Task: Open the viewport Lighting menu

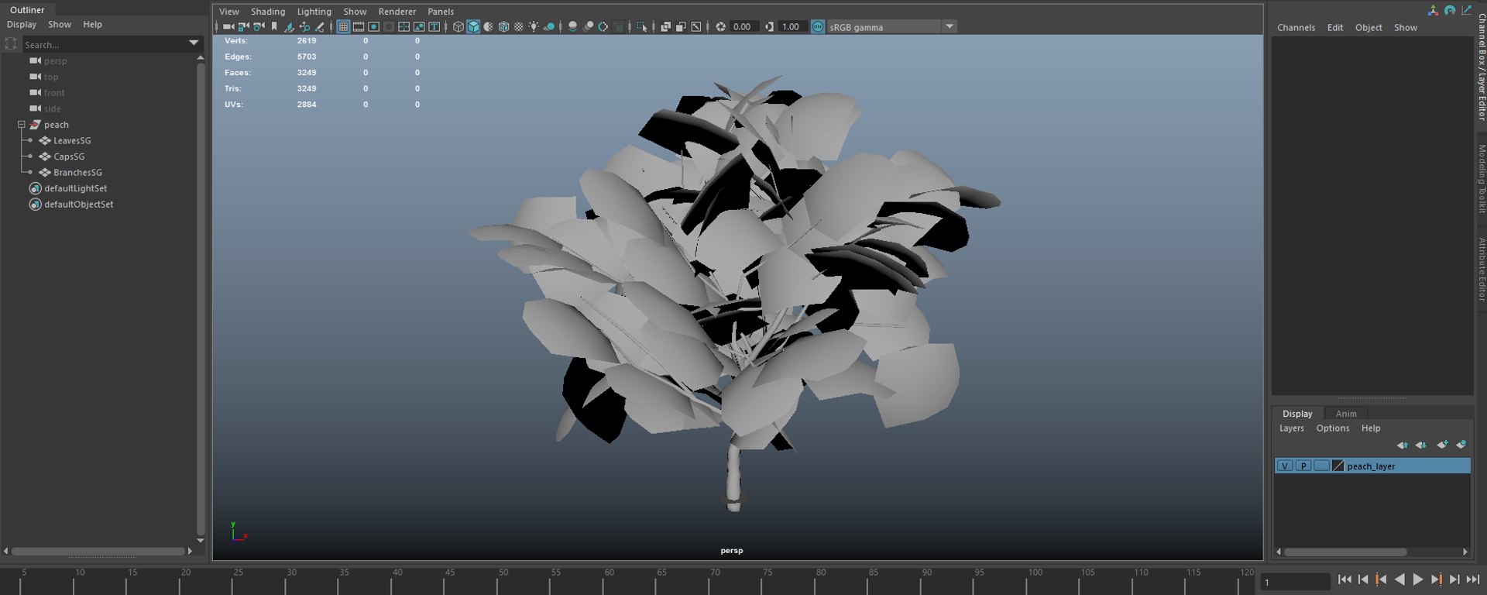Action: pyautogui.click(x=314, y=12)
